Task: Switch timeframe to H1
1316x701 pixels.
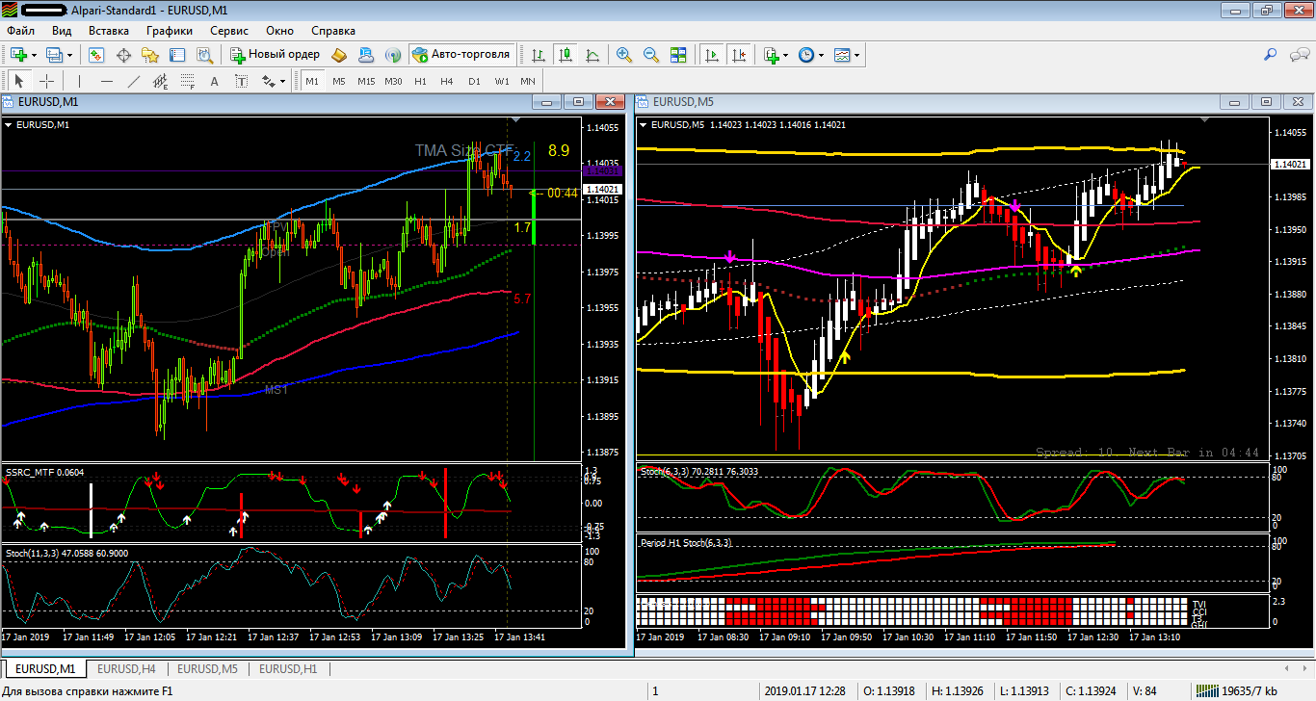Action: [420, 81]
